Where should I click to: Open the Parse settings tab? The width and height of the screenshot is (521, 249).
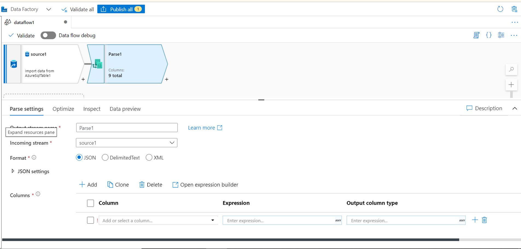point(27,109)
